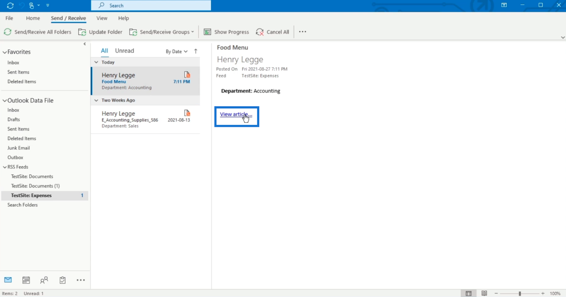Viewport: 566px width, 297px height.
Task: Switch to Calendar view
Action: [x=26, y=280]
